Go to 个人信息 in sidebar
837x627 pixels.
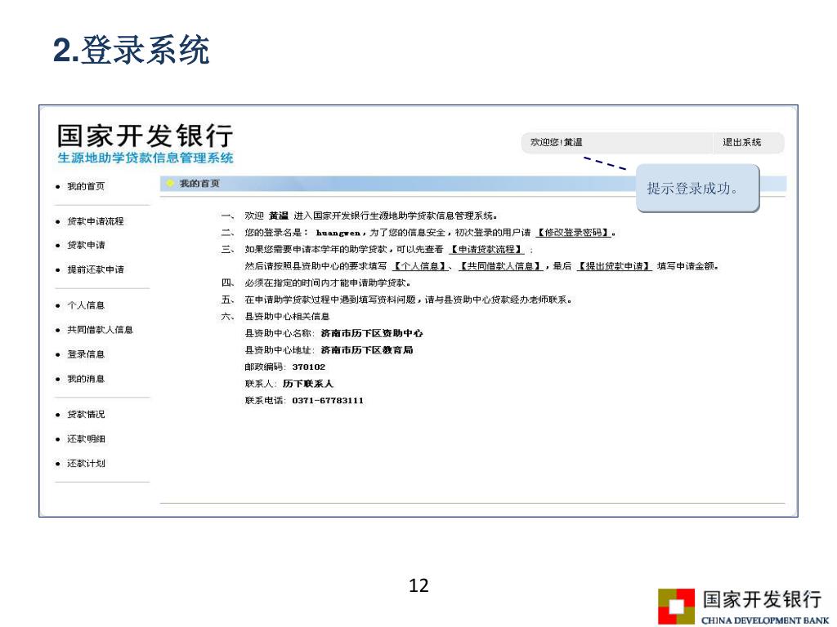(x=85, y=305)
